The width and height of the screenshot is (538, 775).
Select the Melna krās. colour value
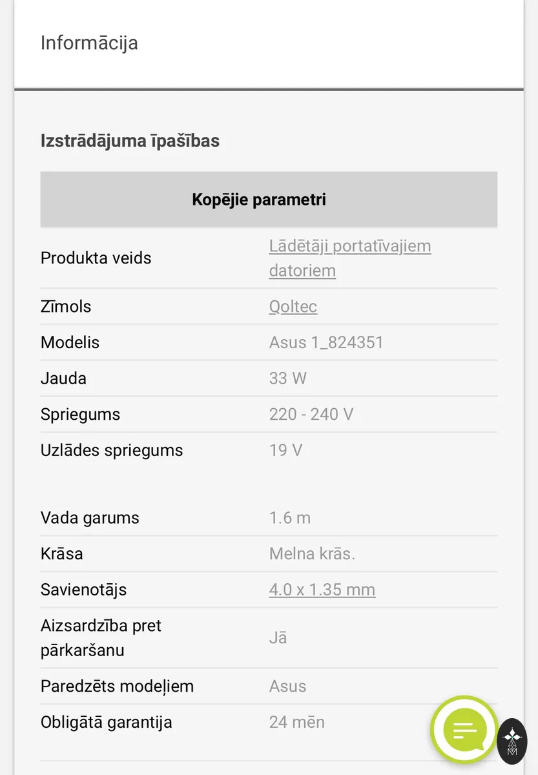click(312, 553)
